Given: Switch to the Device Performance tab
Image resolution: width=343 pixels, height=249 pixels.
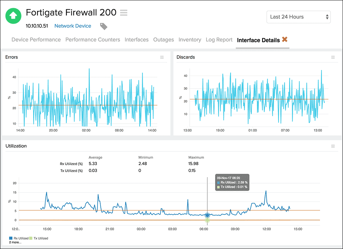Looking at the screenshot, I should [36, 40].
